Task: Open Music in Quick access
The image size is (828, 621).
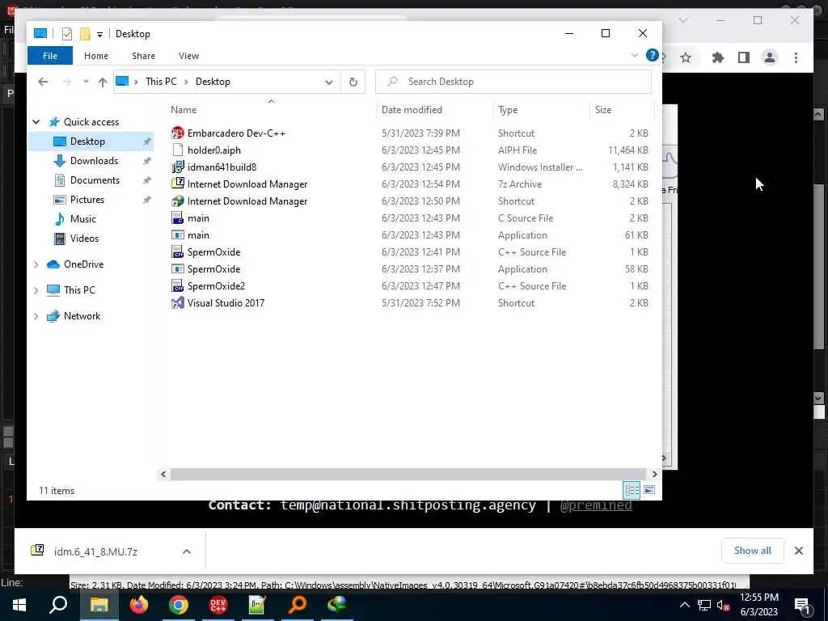Action: pyautogui.click(x=83, y=218)
